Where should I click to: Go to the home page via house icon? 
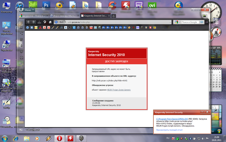(50, 22)
